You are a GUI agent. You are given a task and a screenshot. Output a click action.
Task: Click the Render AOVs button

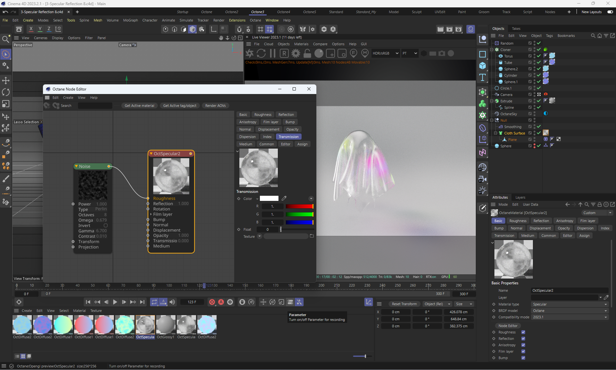pos(215,106)
